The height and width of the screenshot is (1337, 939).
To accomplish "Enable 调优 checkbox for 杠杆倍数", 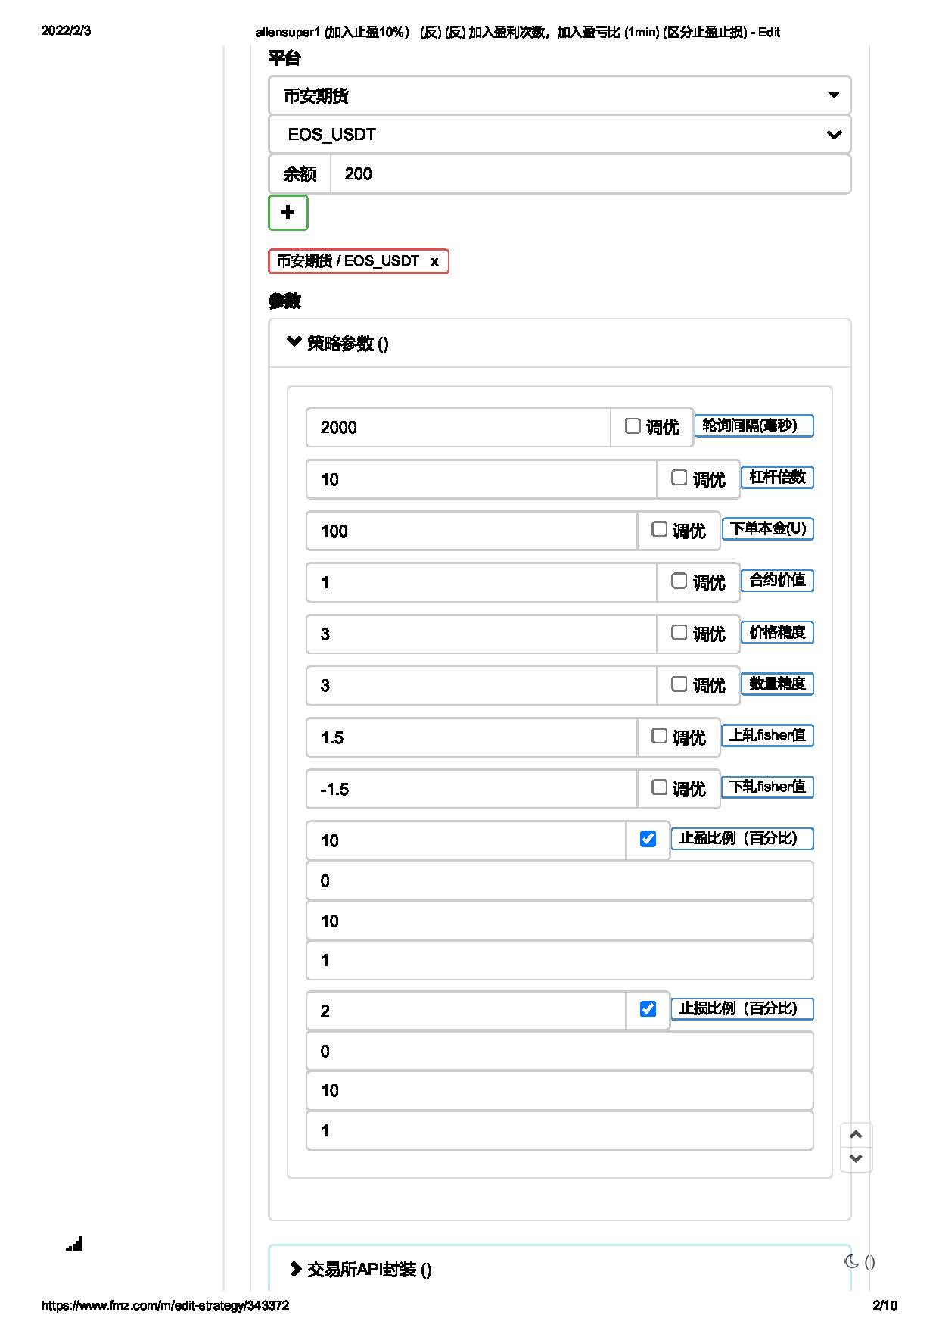I will (x=679, y=478).
